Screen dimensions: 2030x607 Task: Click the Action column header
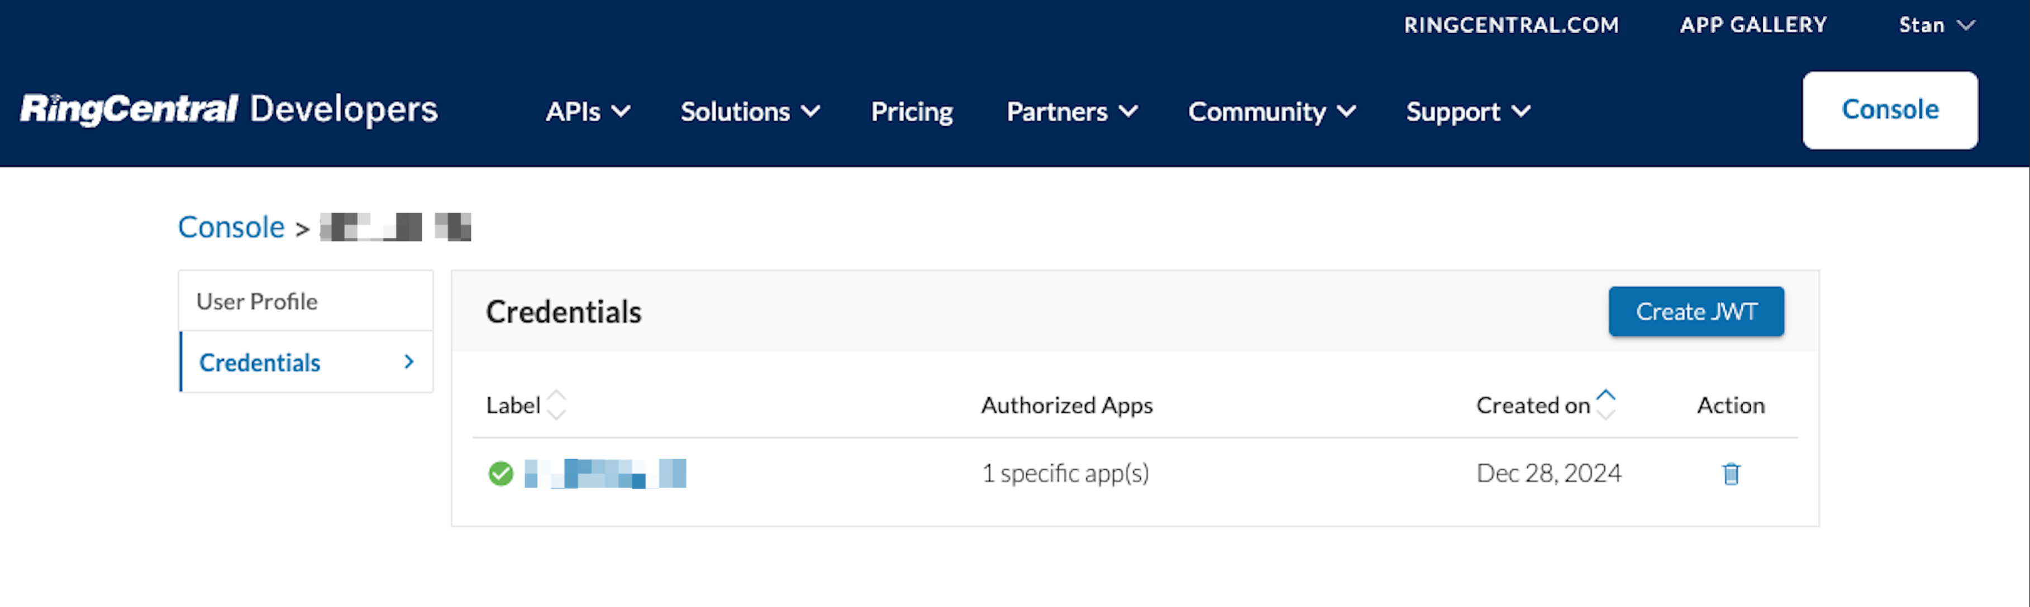pos(1731,404)
